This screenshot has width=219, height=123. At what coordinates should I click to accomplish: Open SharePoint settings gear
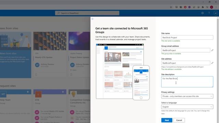click(203, 13)
